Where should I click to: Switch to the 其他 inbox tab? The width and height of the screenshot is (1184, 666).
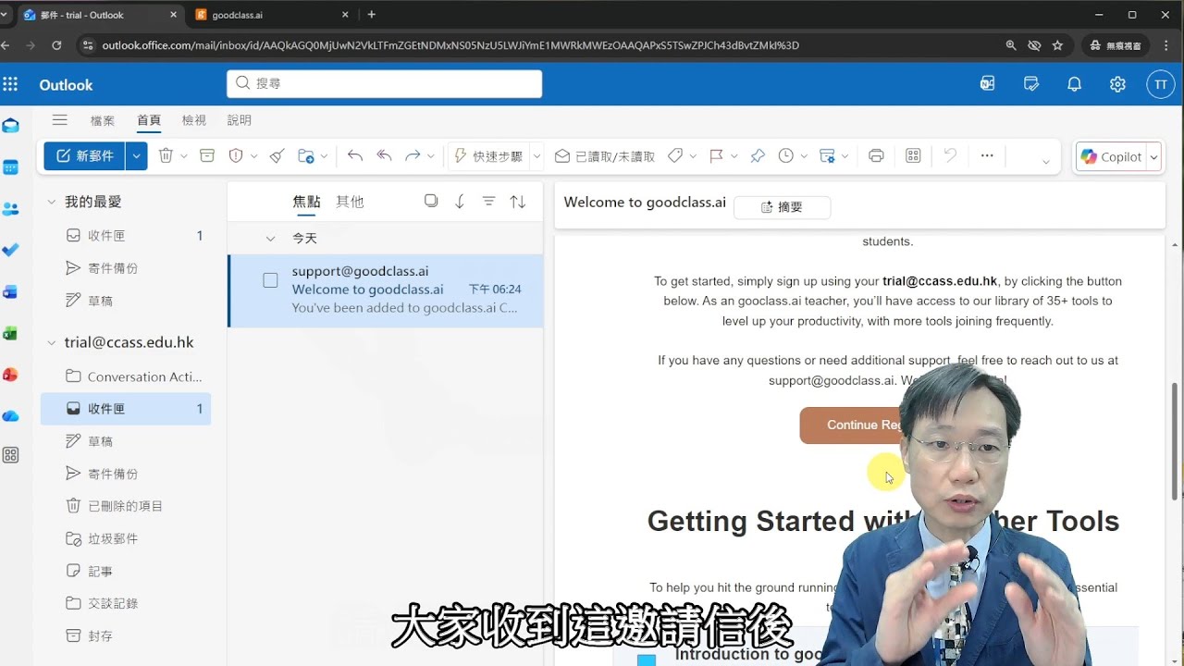pyautogui.click(x=350, y=202)
